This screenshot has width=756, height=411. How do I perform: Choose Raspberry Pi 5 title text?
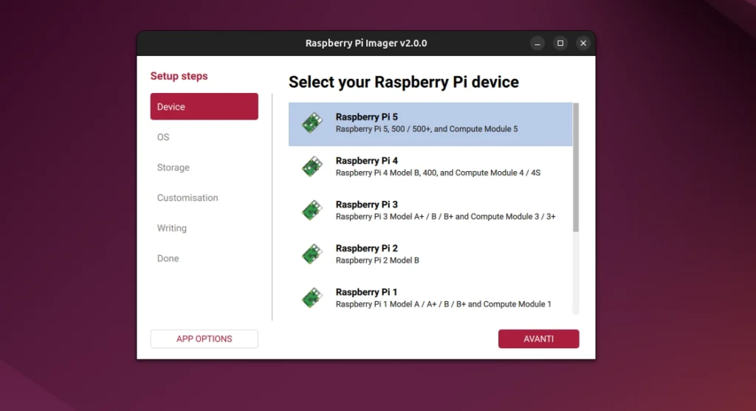[366, 117]
